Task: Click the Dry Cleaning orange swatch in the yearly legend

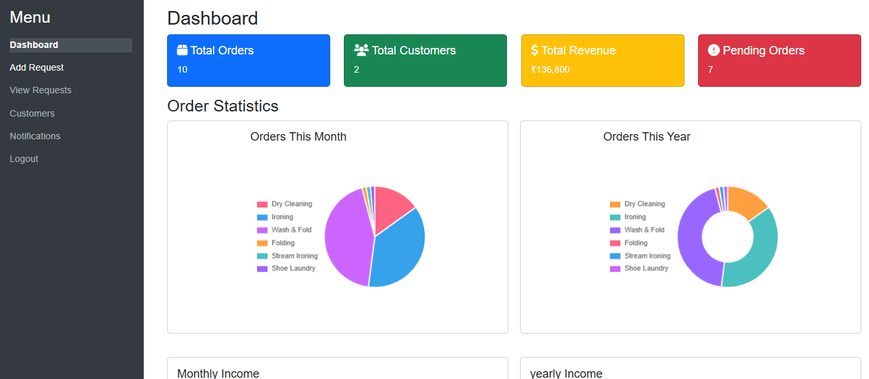Action: pos(615,204)
